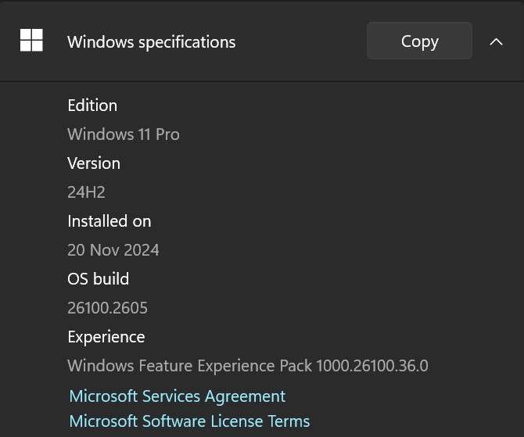
Task: Click the word "Pro" in the edition
Action: [167, 134]
